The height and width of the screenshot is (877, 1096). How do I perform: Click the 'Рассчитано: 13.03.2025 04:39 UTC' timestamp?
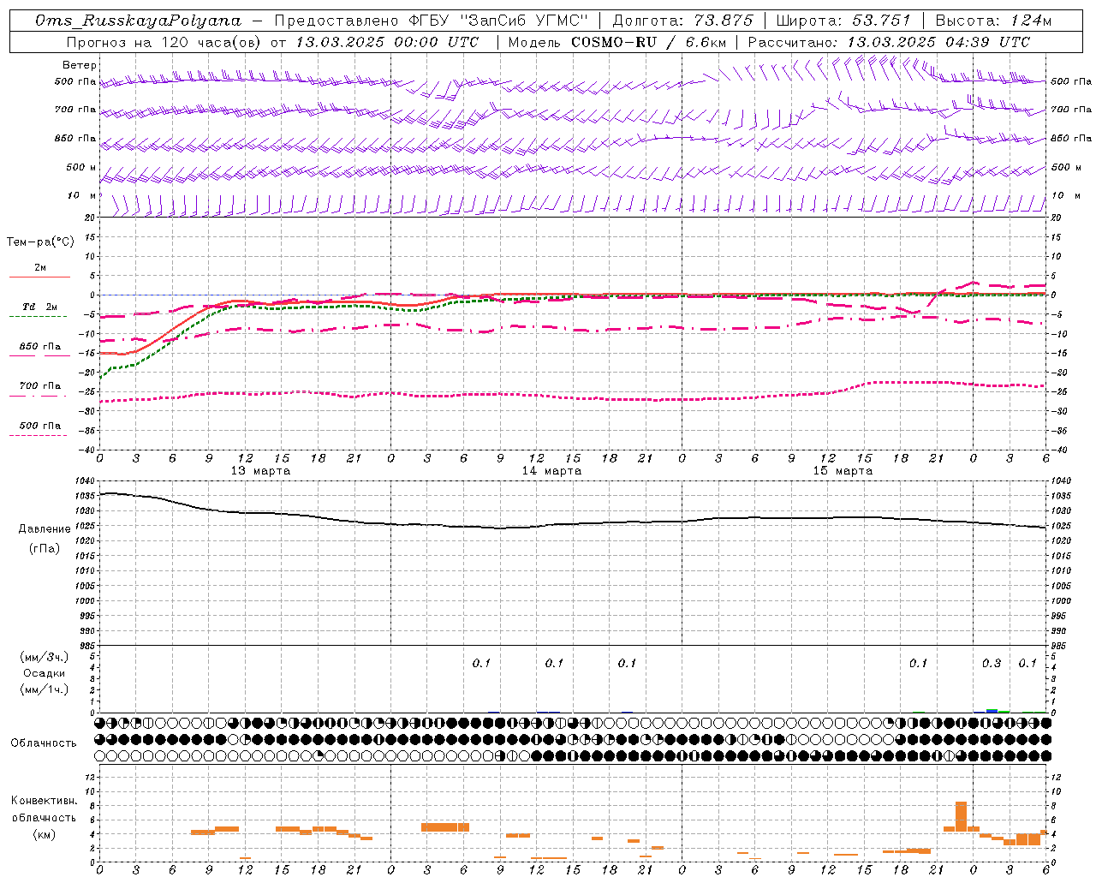pos(889,42)
